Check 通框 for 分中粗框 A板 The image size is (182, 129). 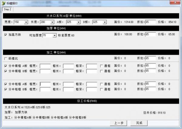coord(101,84)
